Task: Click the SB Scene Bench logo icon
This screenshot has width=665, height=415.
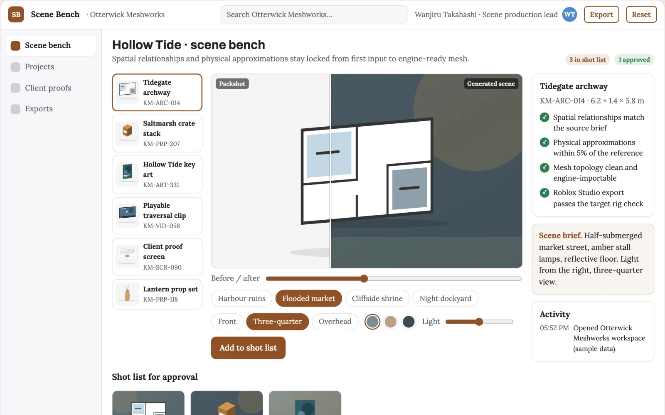Action: (16, 15)
